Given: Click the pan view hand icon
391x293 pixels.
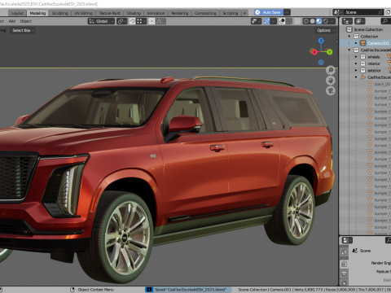Looking at the screenshot, I should (x=331, y=81).
